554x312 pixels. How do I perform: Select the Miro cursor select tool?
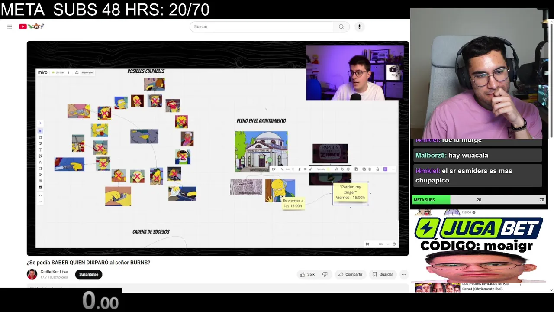pos(40,131)
